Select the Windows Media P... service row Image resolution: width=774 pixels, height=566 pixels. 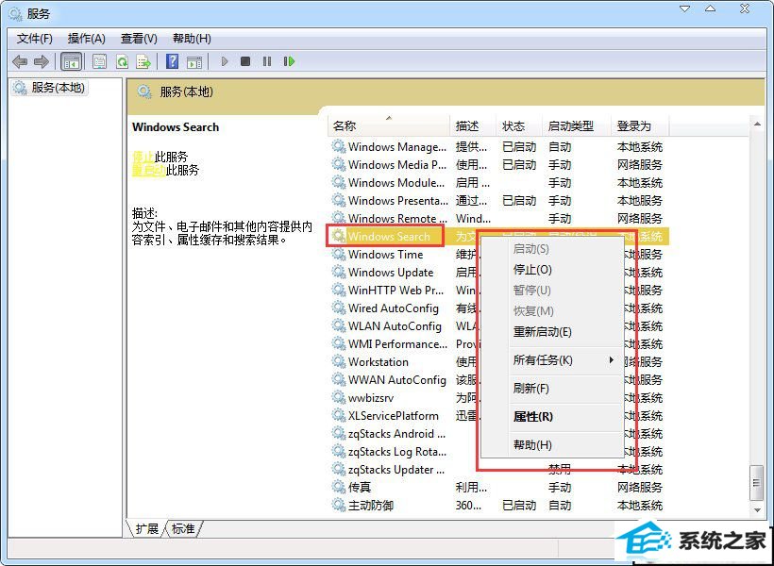point(498,165)
